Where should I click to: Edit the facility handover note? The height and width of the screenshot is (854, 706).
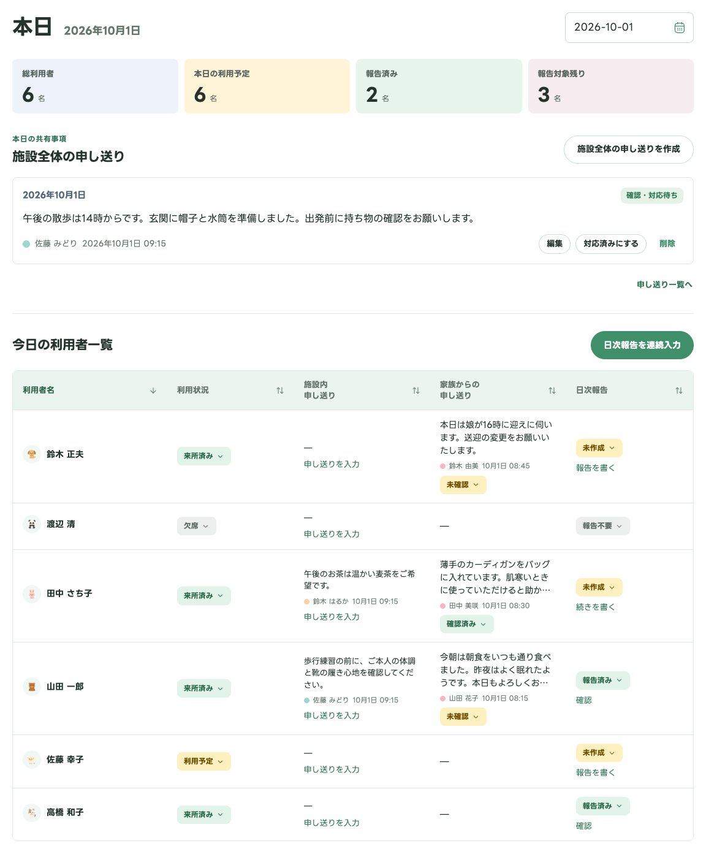[x=555, y=244]
